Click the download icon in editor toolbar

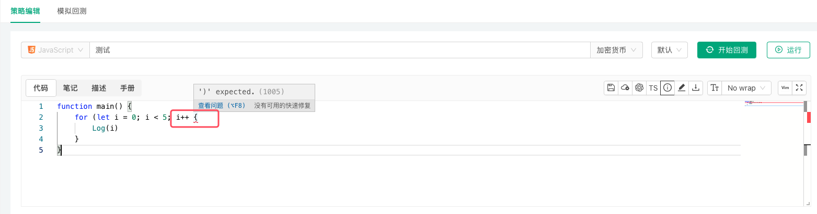coord(695,88)
